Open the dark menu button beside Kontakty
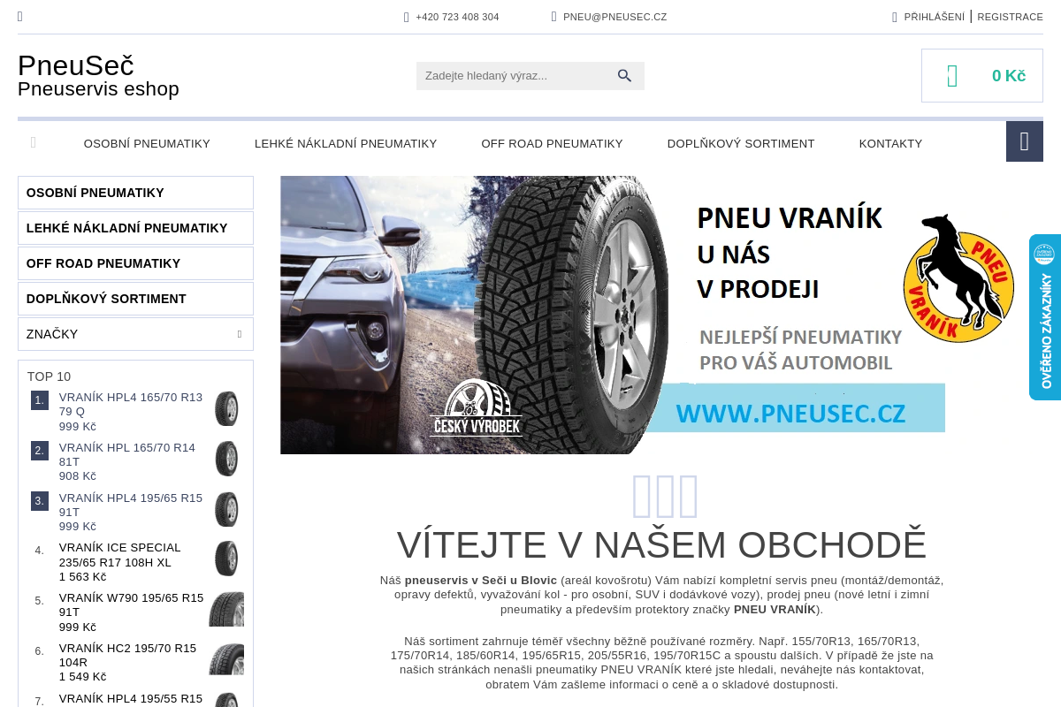1061x707 pixels. 1025,141
